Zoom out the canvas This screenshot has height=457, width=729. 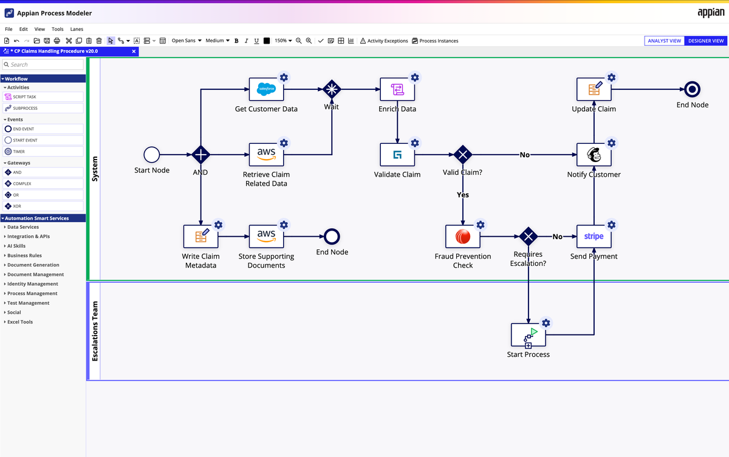pyautogui.click(x=298, y=41)
